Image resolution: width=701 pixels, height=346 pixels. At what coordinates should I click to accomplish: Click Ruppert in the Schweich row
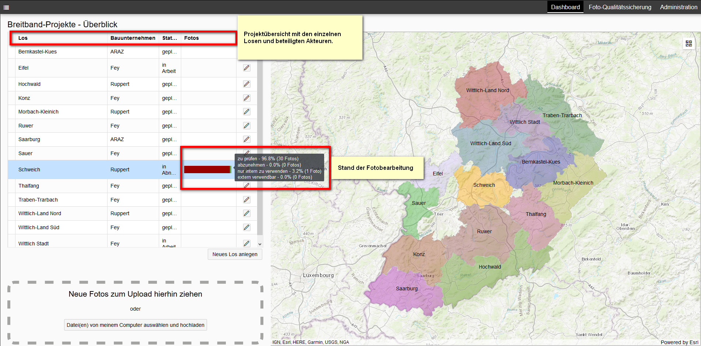[x=120, y=169]
